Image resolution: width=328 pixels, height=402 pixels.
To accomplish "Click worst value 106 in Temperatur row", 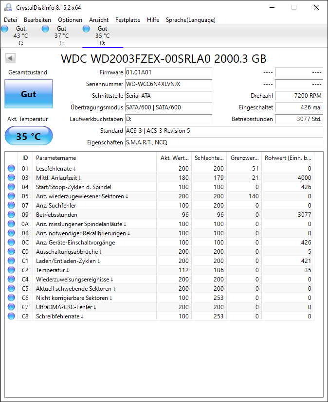I will tap(219, 270).
